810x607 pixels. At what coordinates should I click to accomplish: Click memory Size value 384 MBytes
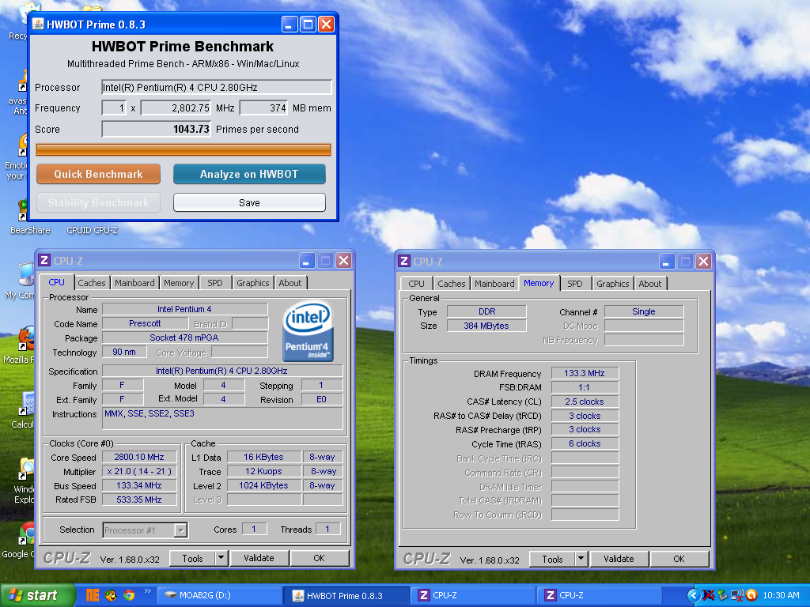pyautogui.click(x=486, y=326)
